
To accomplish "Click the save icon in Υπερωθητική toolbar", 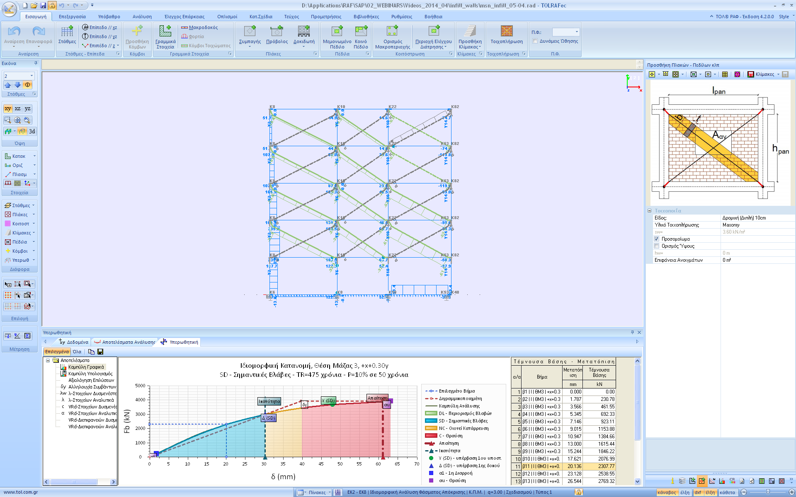I will click(100, 352).
